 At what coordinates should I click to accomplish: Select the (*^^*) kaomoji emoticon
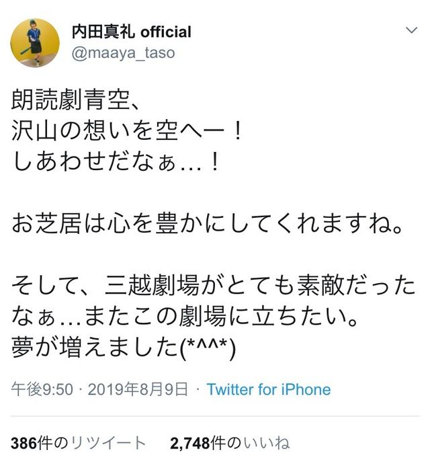click(x=208, y=348)
